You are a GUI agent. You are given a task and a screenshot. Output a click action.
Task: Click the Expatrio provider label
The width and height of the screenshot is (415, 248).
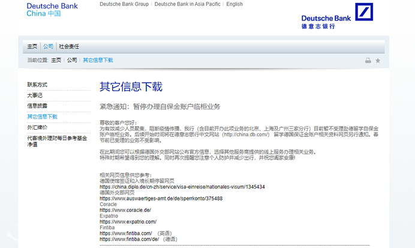[109, 216]
